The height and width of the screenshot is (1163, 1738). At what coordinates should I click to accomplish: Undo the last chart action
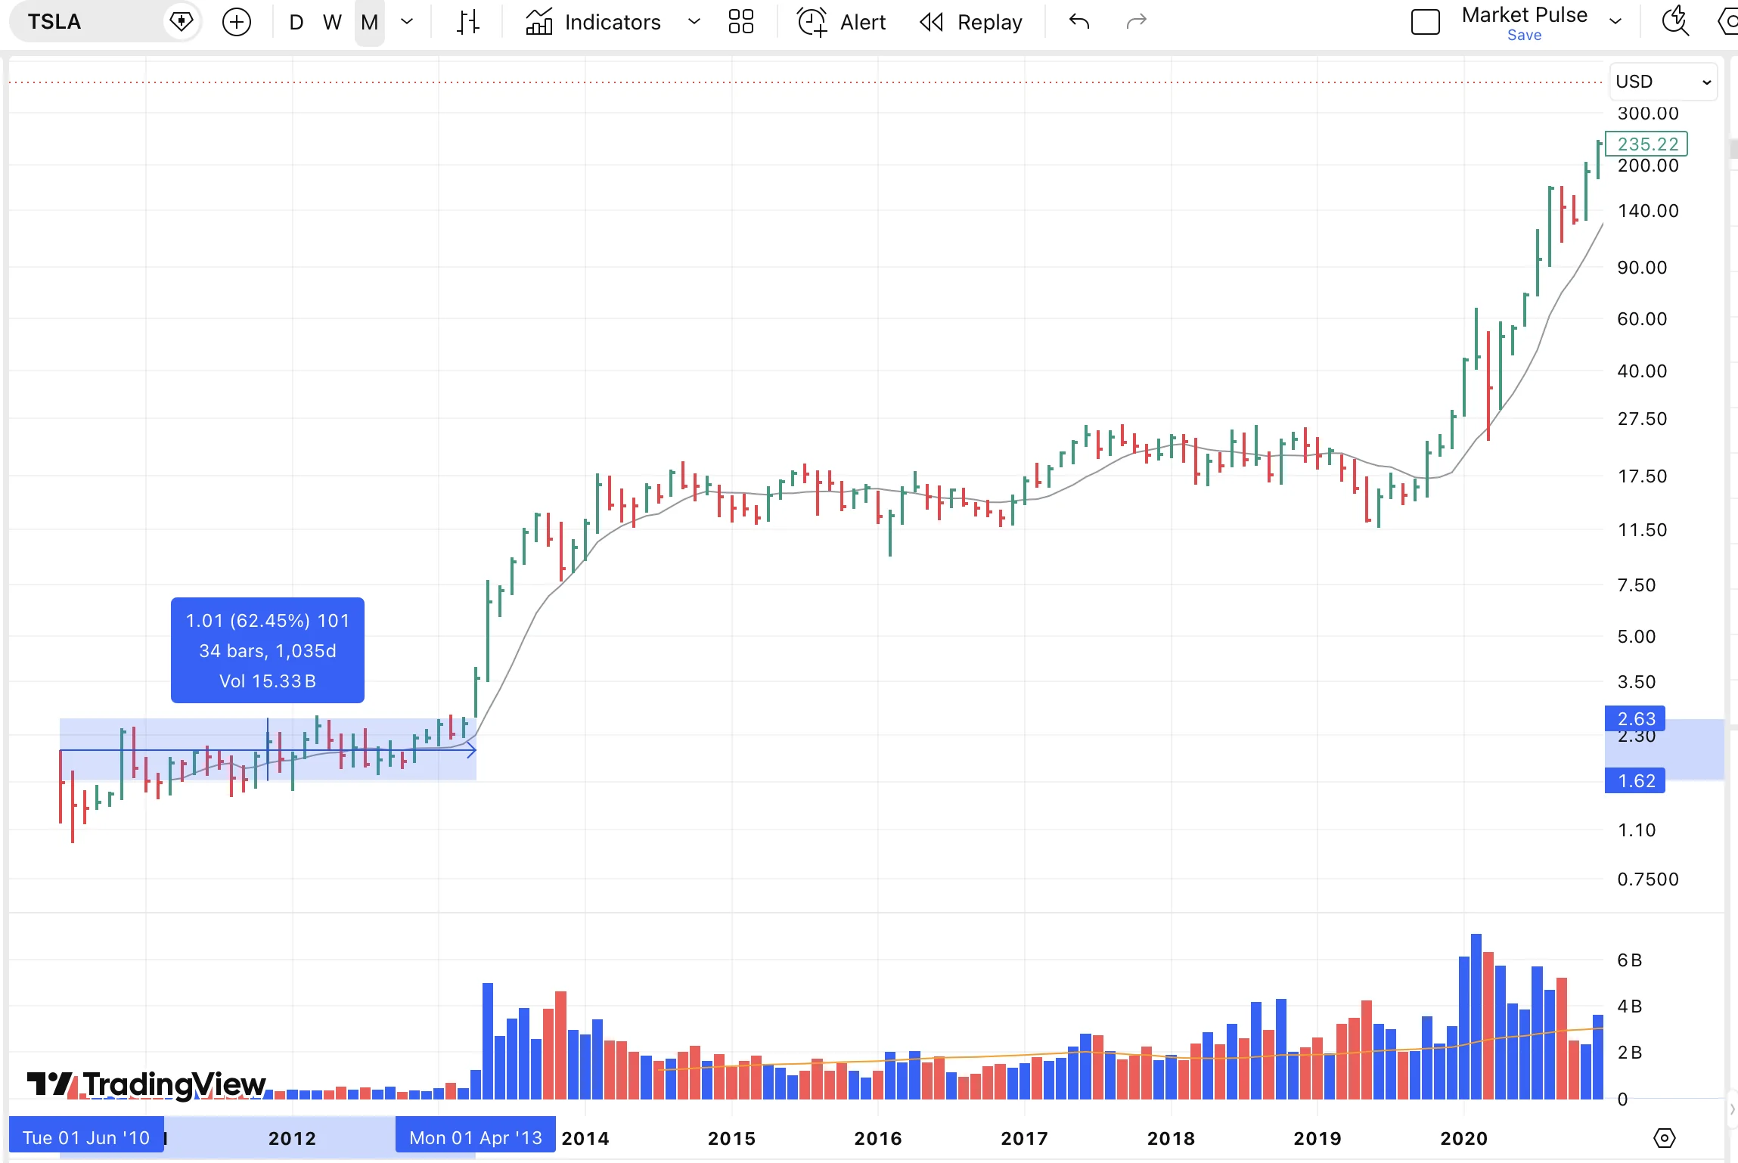coord(1079,22)
